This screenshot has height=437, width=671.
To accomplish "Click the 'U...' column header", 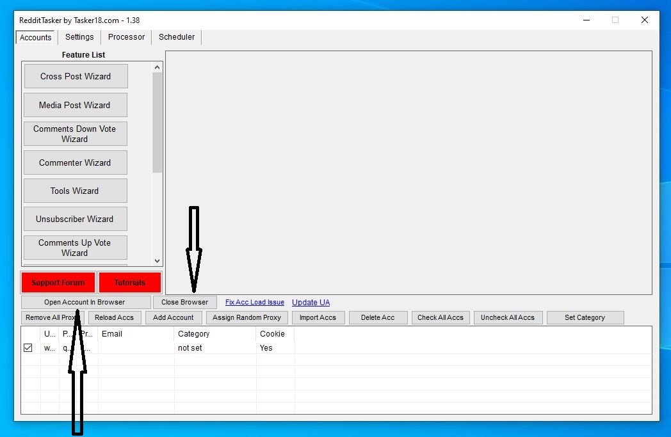I will tap(50, 333).
